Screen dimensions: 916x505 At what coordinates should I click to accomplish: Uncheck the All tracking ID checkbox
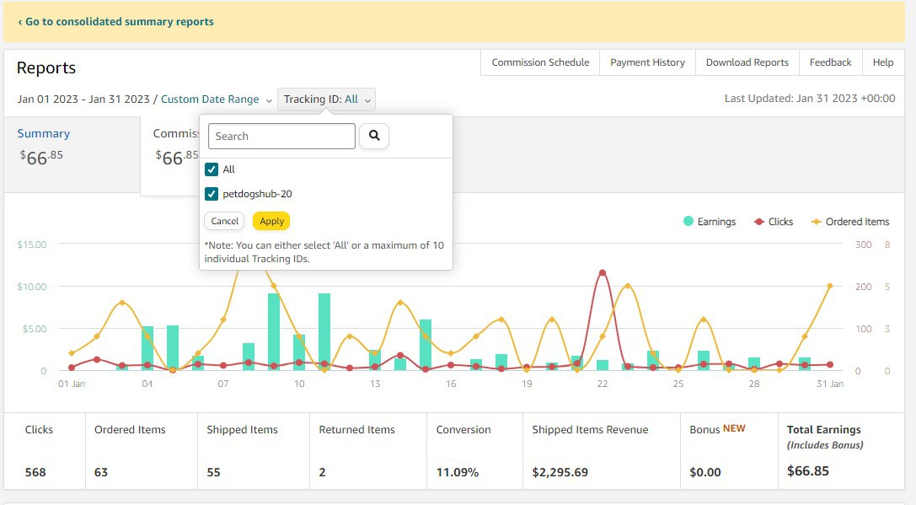coord(212,169)
